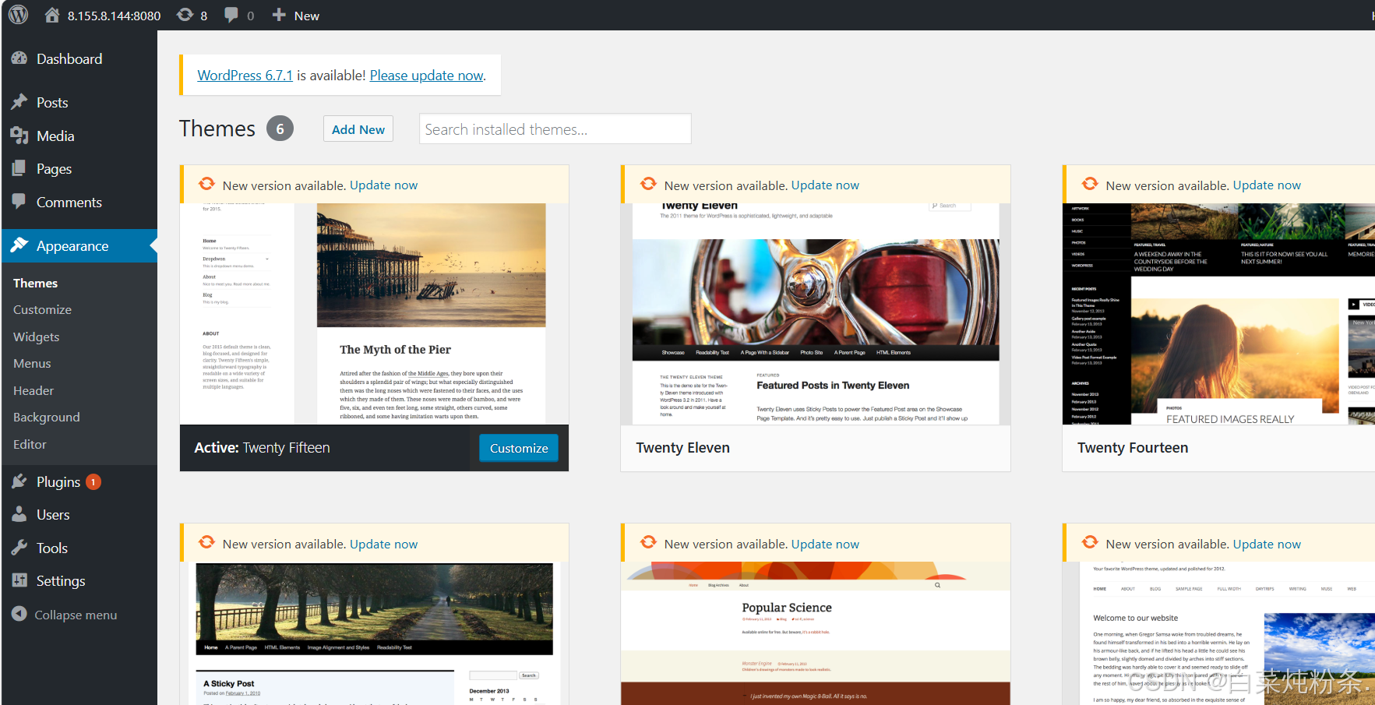The height and width of the screenshot is (705, 1375).
Task: Click Update now above the Sticky Post theme
Action: [x=383, y=544]
